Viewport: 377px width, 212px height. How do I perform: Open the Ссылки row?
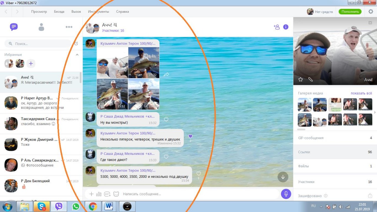pyautogui.click(x=335, y=152)
